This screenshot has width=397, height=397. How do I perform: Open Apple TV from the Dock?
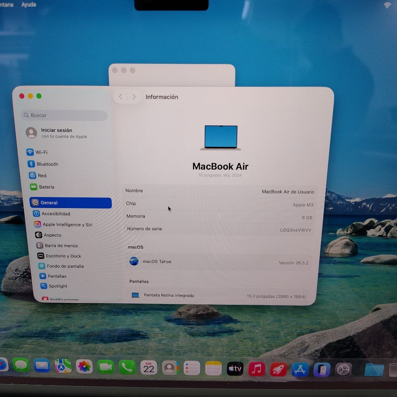235,369
